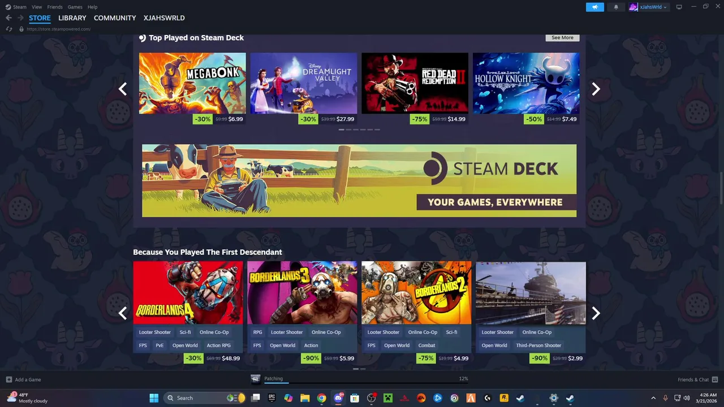724x407 pixels.
Task: Click the Windows taskbar Search box
Action: 204,398
